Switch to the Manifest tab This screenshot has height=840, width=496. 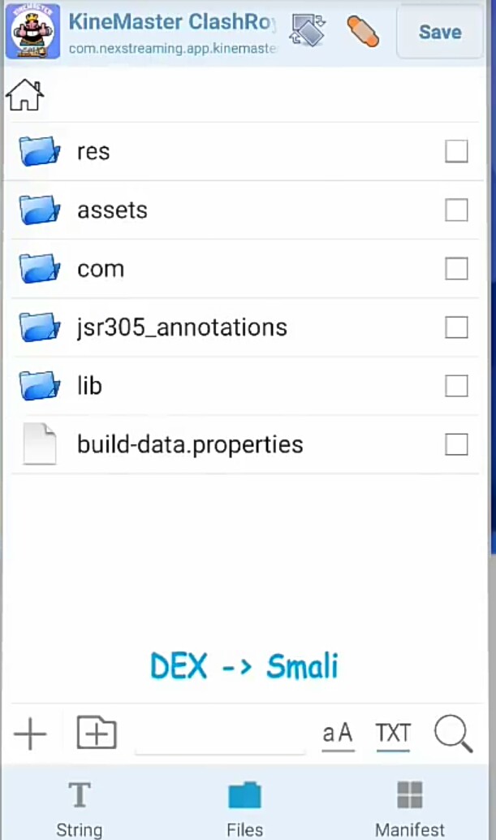coord(410,806)
